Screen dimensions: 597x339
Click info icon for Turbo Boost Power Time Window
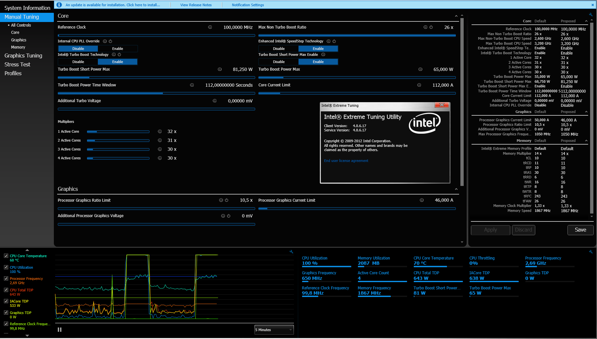(x=192, y=85)
